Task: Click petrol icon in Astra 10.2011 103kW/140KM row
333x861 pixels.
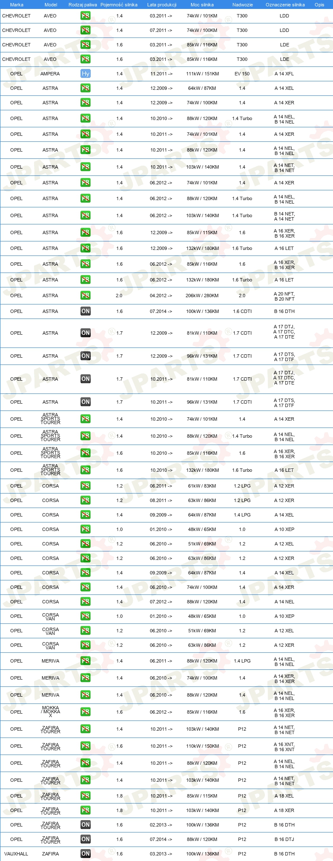Action: [x=85, y=167]
